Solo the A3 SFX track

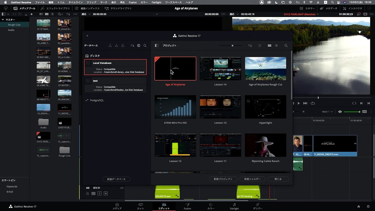click(100, 193)
